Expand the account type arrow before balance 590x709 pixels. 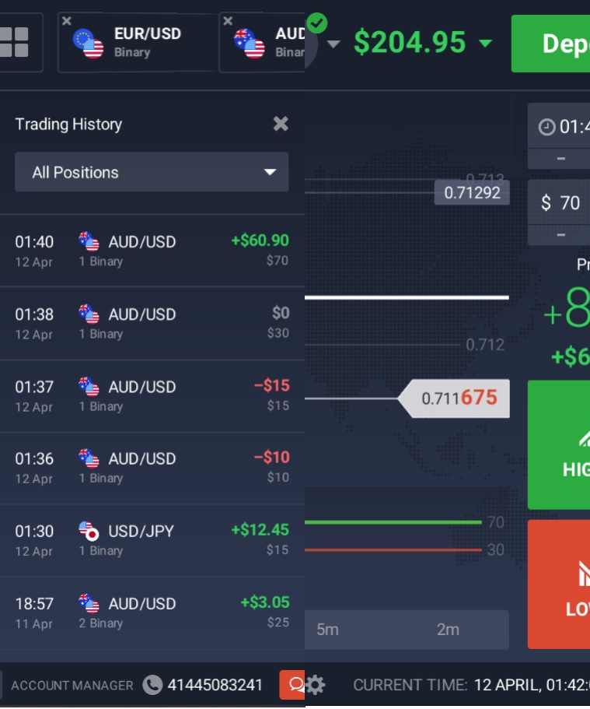click(x=333, y=44)
